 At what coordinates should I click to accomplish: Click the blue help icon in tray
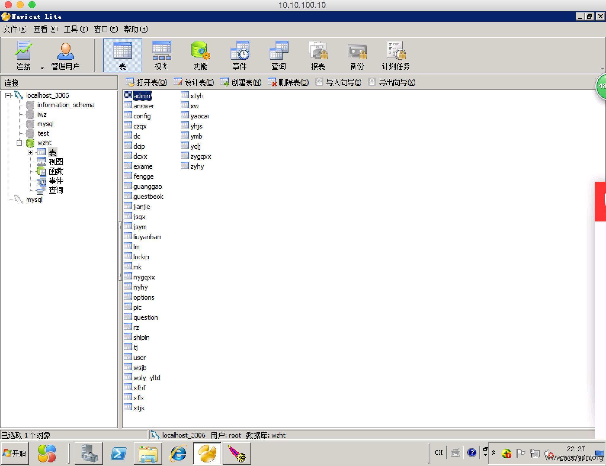(x=472, y=453)
